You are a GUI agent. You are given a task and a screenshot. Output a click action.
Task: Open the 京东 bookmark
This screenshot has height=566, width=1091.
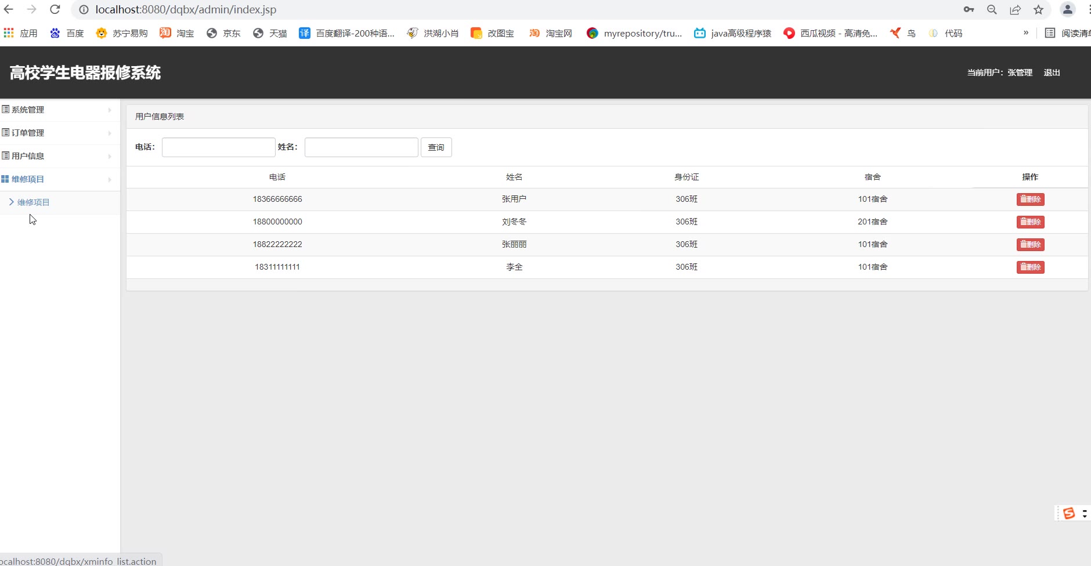[223, 33]
